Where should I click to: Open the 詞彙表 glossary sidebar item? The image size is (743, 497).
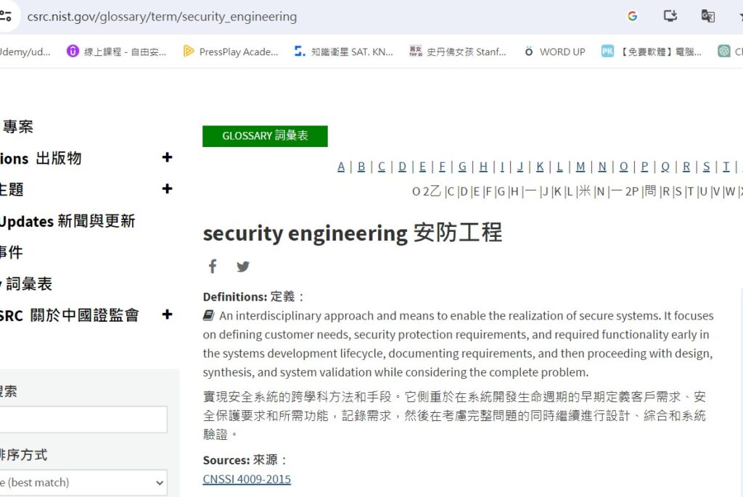click(x=28, y=284)
